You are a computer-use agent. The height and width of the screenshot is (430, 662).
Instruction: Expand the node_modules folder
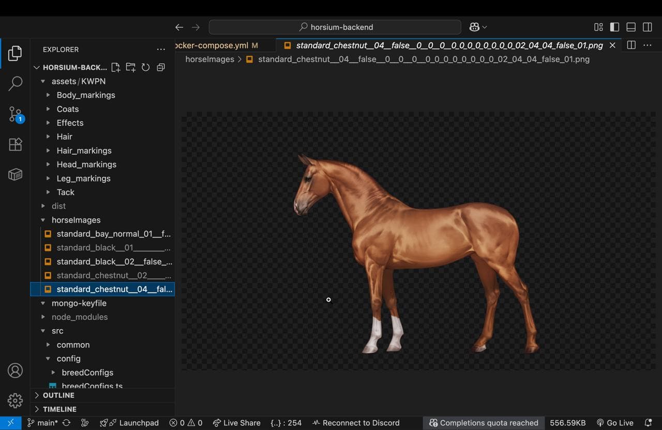tap(80, 317)
